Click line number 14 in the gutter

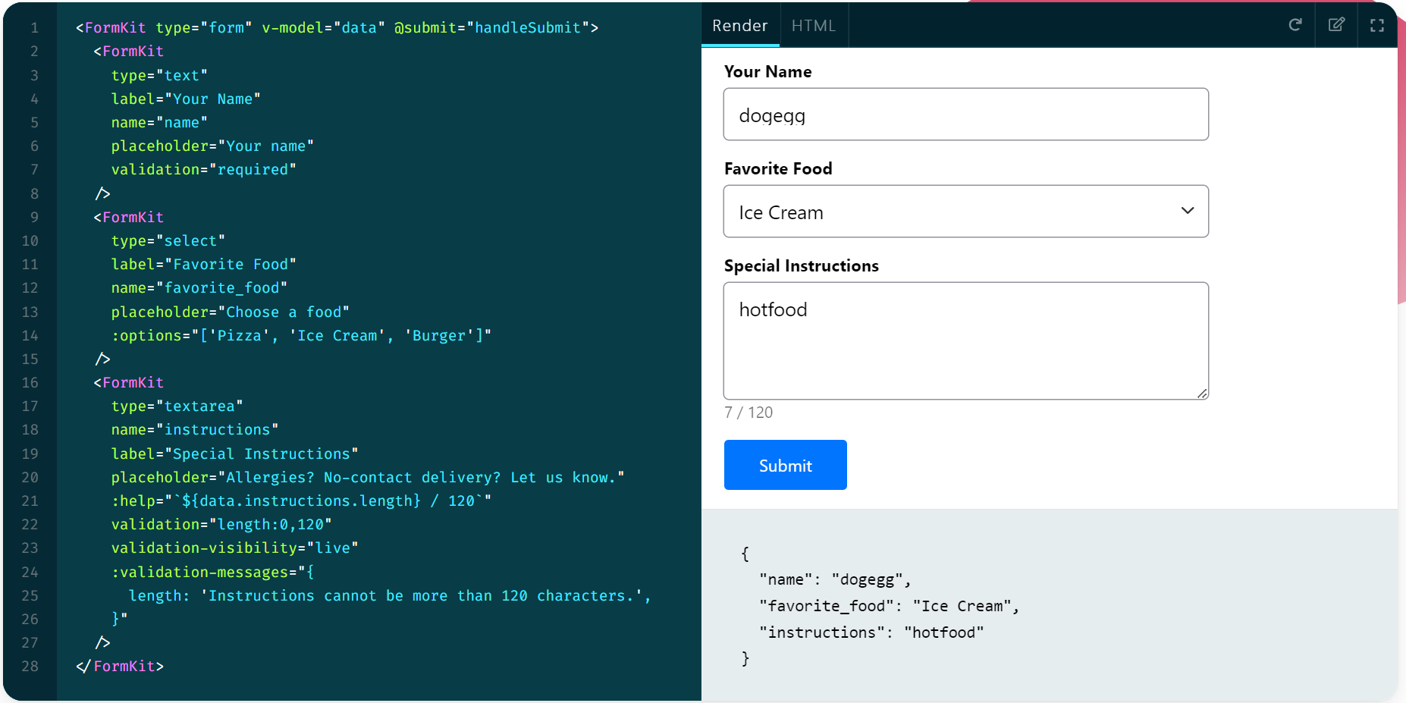pyautogui.click(x=30, y=335)
